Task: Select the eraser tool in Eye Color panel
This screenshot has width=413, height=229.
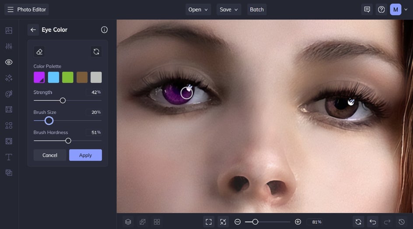Action: 39,52
